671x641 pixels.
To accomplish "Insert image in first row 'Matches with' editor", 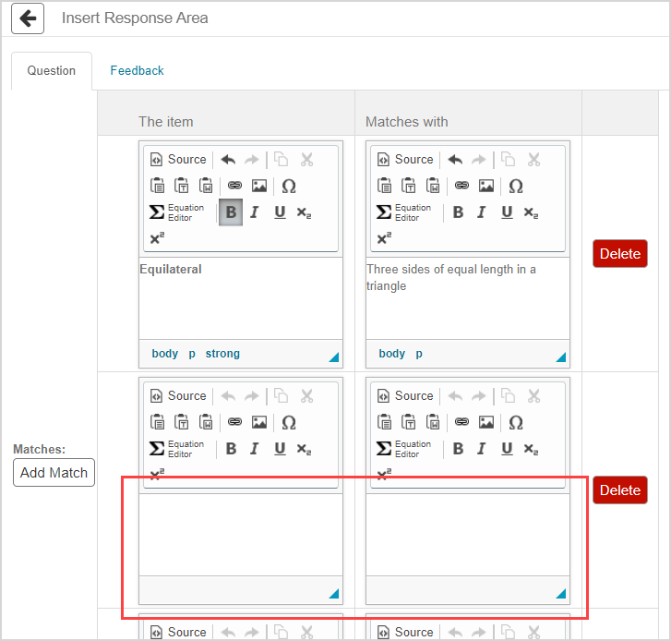I will [x=486, y=186].
